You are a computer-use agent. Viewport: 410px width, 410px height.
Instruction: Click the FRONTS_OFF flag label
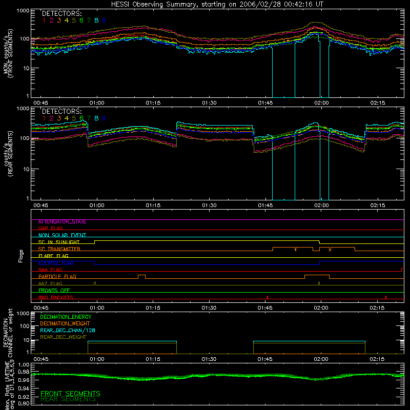pyautogui.click(x=54, y=291)
